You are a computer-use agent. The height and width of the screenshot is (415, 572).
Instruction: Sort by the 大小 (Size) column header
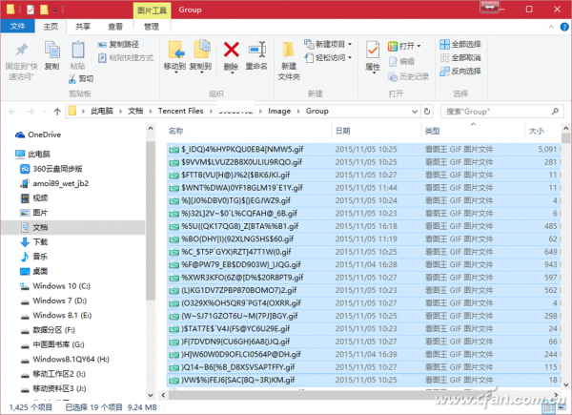click(x=536, y=131)
